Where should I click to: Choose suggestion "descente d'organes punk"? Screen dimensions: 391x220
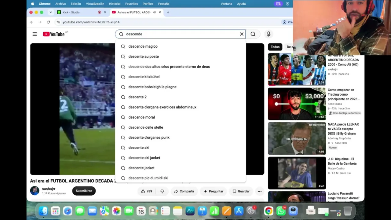pos(180,137)
